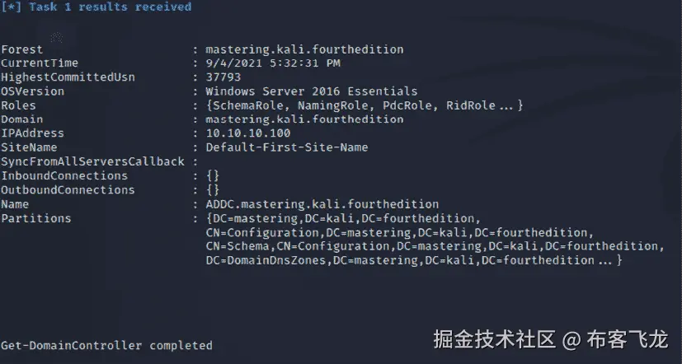Screen dimensions: 682x364
Task: Click the Partitions field label
Action: (36, 218)
